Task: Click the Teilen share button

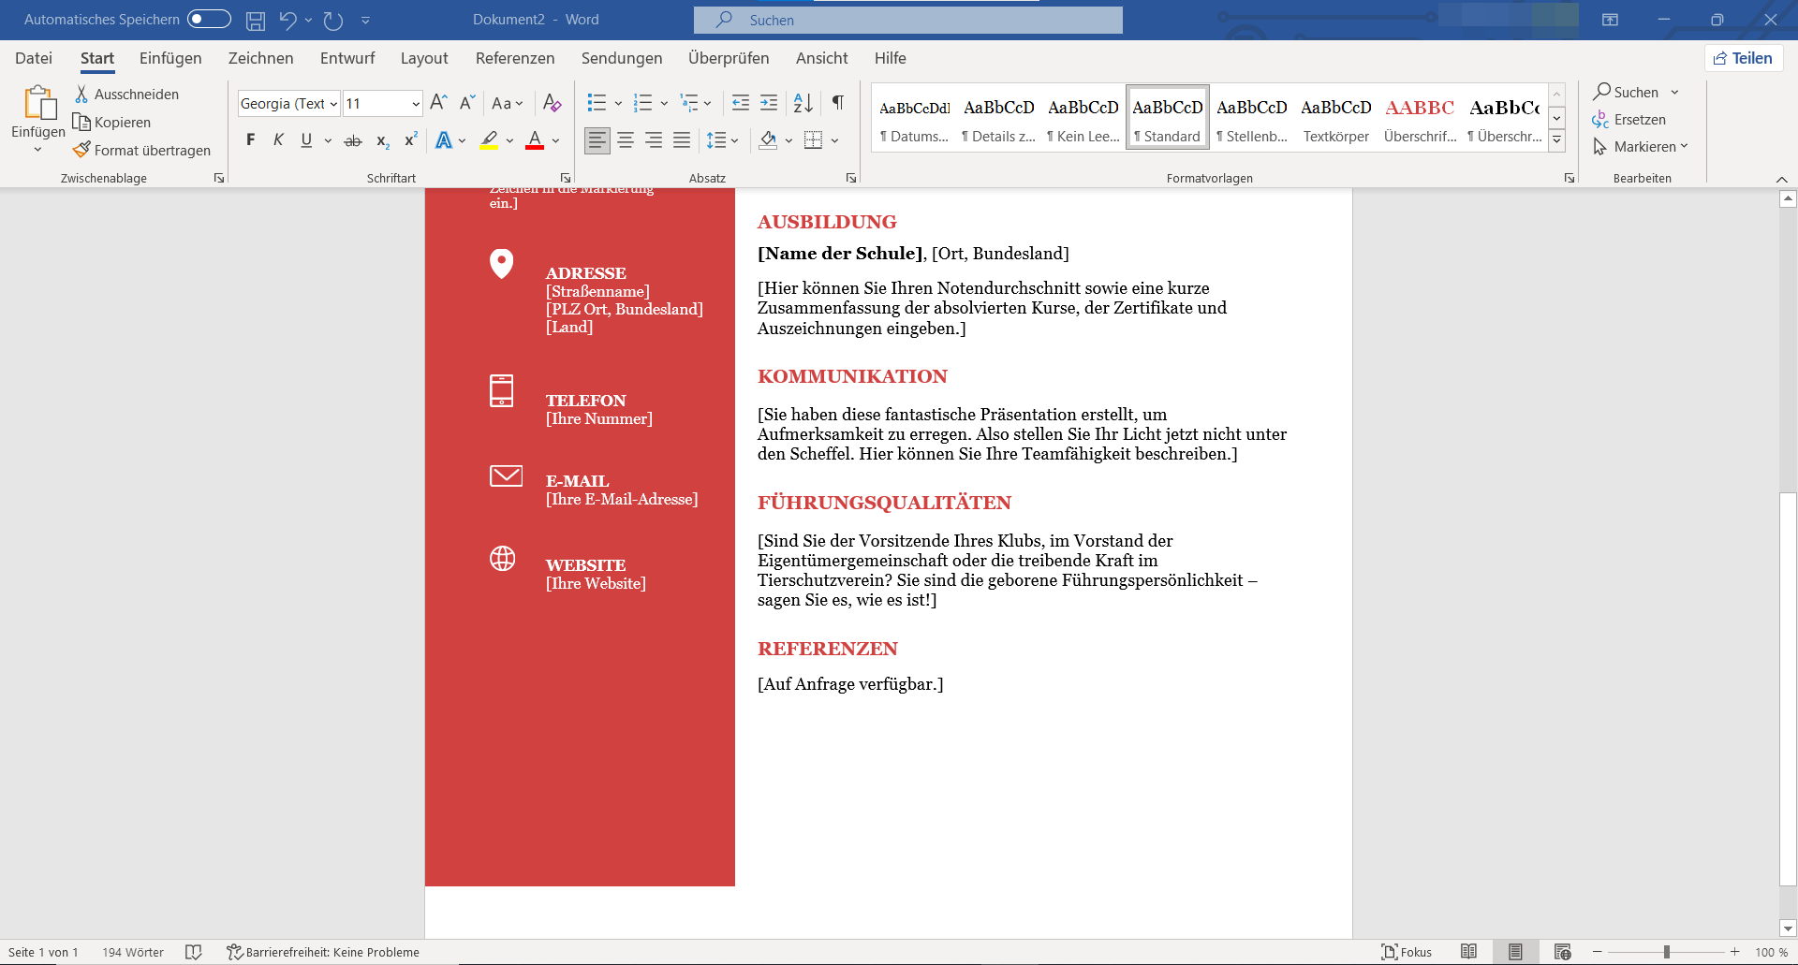Action: coord(1744,58)
